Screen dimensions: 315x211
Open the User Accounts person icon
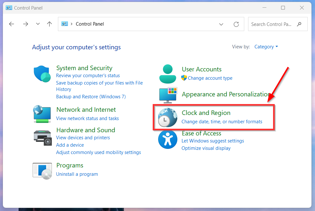tap(167, 74)
